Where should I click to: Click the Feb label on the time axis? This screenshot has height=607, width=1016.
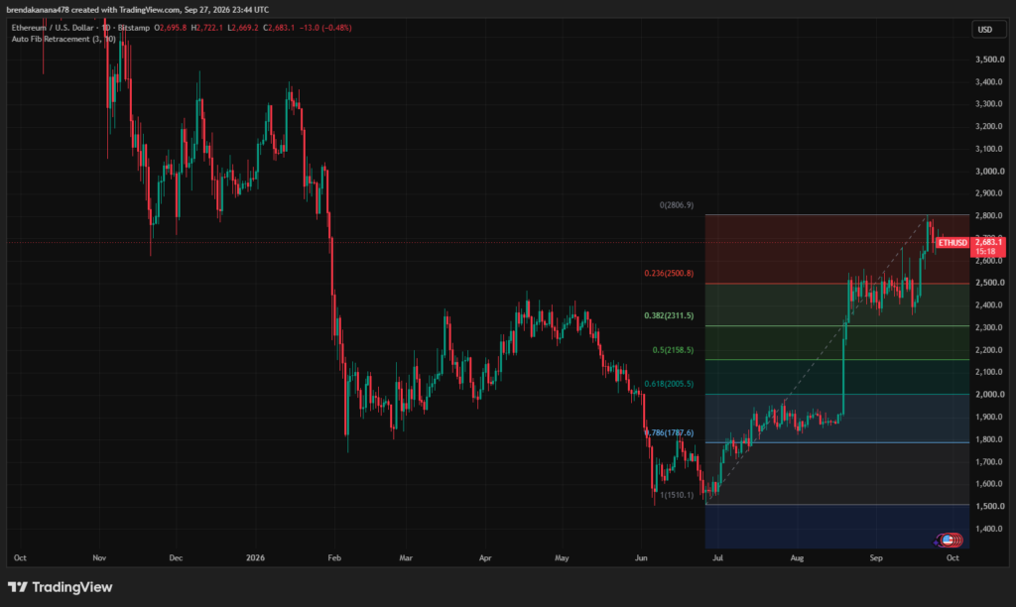pyautogui.click(x=334, y=557)
